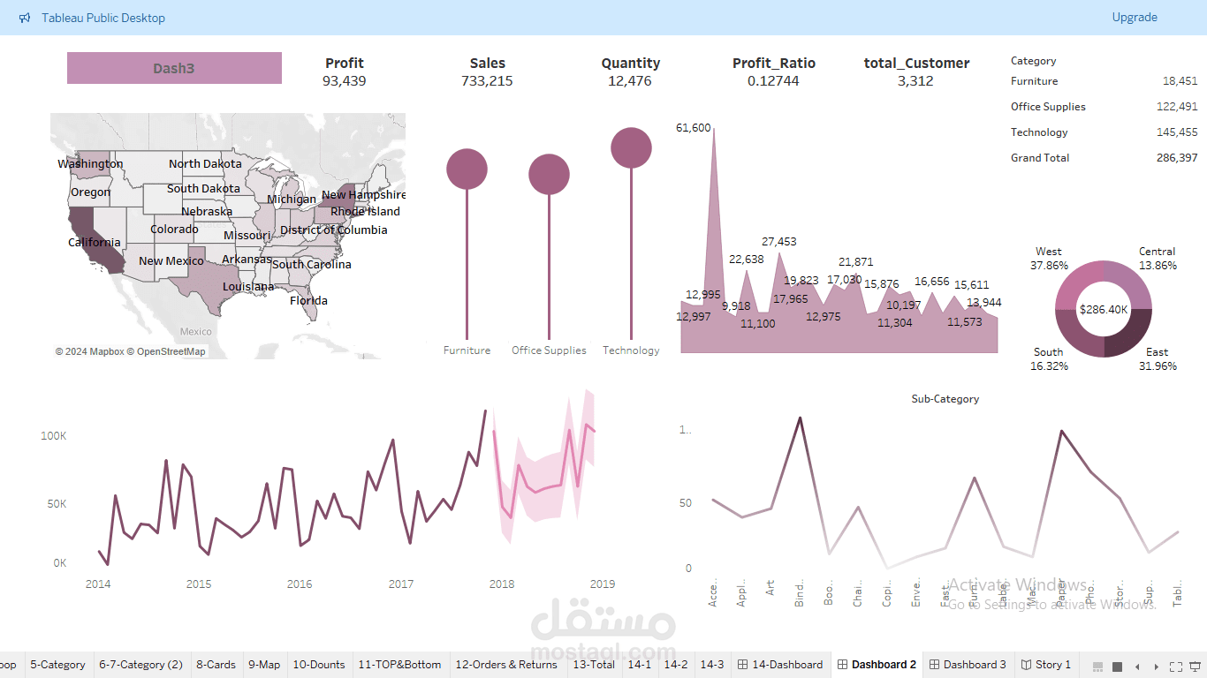Switch to single sheet view icon
The height and width of the screenshot is (678, 1207).
pyautogui.click(x=1117, y=666)
